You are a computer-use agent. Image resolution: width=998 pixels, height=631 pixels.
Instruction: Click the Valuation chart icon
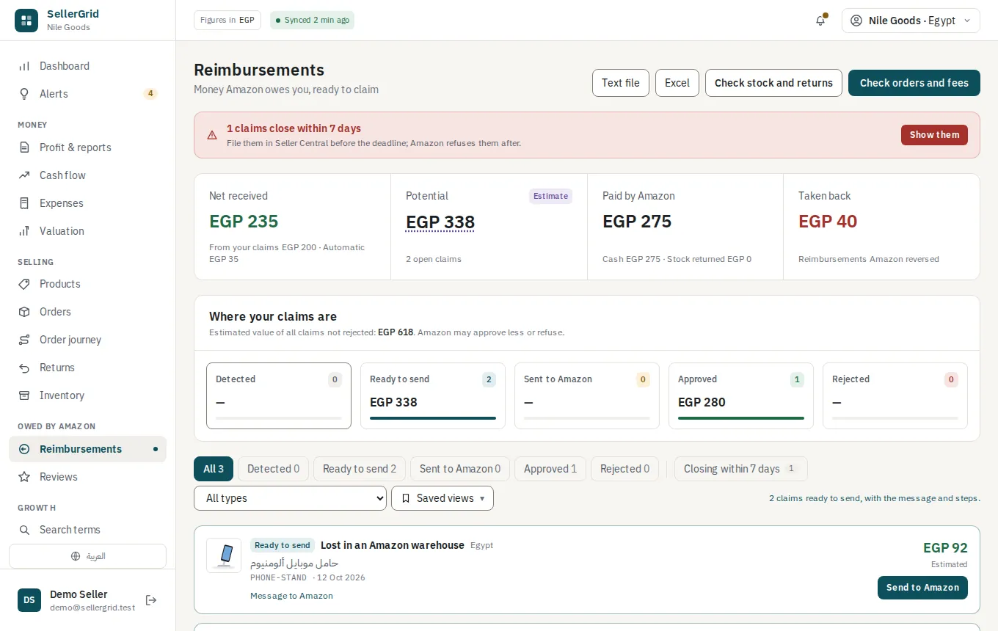[24, 231]
